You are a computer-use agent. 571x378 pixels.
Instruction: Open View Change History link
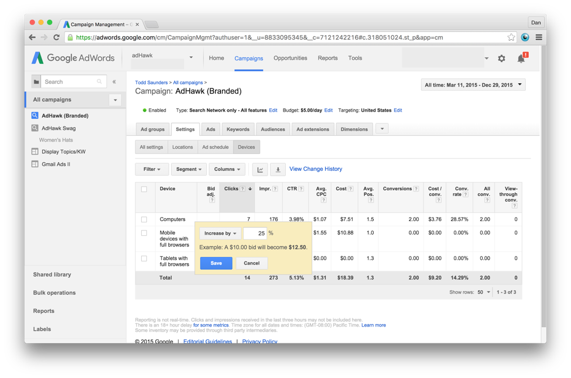pos(316,169)
